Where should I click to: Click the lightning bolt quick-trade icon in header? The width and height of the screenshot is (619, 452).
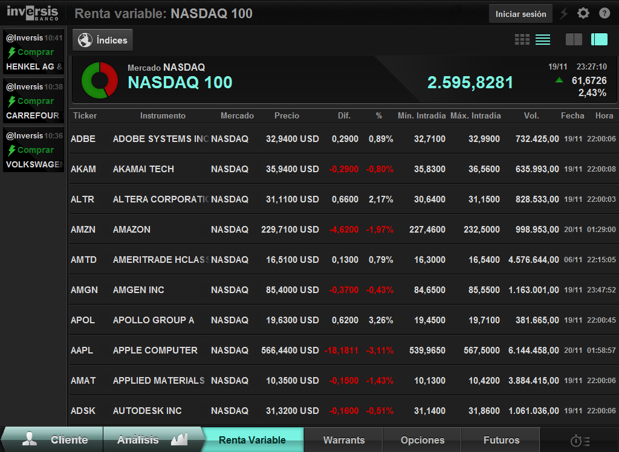(564, 13)
